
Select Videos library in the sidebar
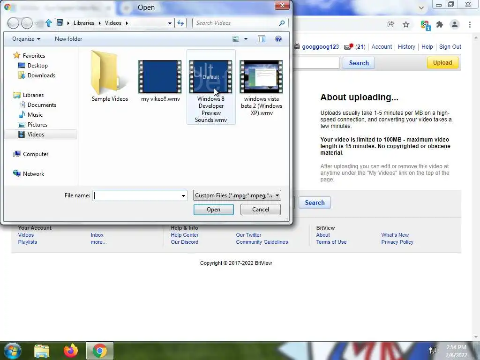pos(41,135)
